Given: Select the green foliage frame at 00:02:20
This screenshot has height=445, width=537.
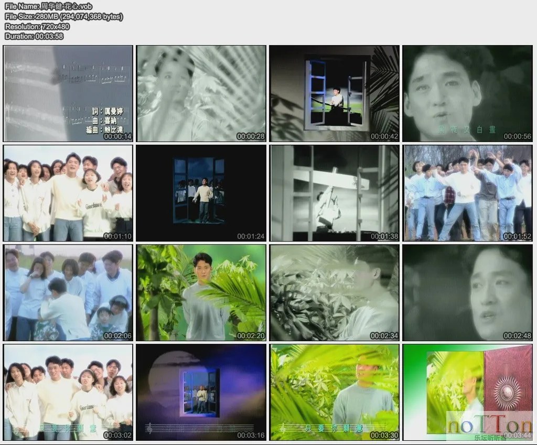Looking at the screenshot, I should 201,292.
